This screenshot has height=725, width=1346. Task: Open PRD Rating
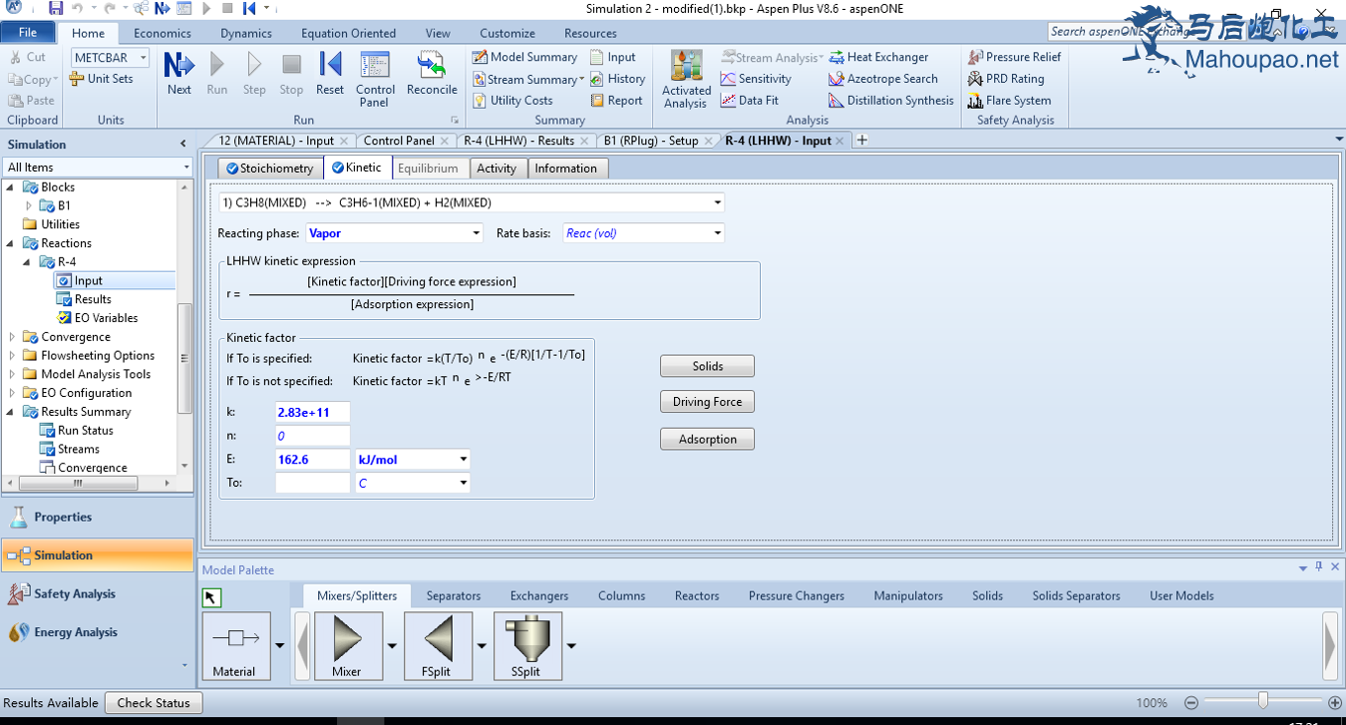tap(1006, 79)
